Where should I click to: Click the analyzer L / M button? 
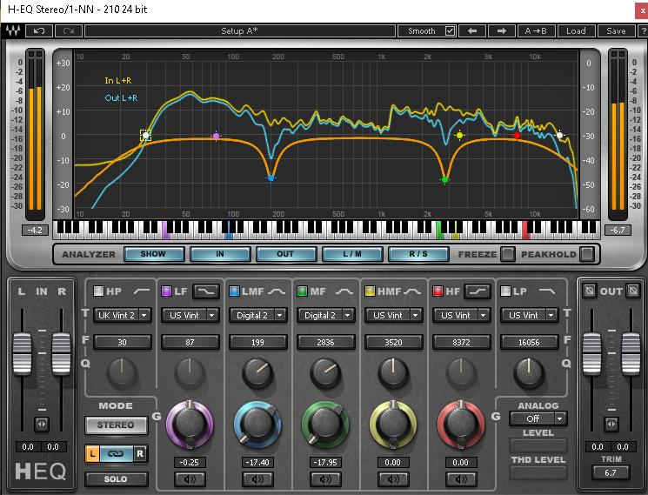pos(352,254)
